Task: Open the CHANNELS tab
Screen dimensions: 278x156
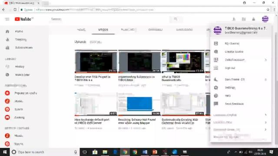Action: click(156, 30)
